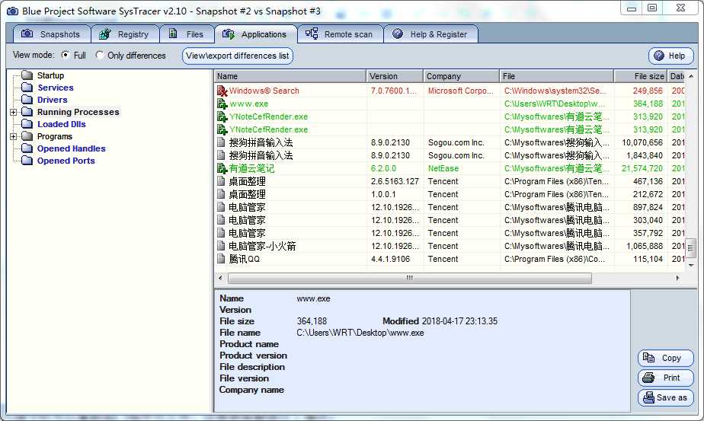This screenshot has width=704, height=421.
Task: Switch to the Files tab
Action: (187, 34)
